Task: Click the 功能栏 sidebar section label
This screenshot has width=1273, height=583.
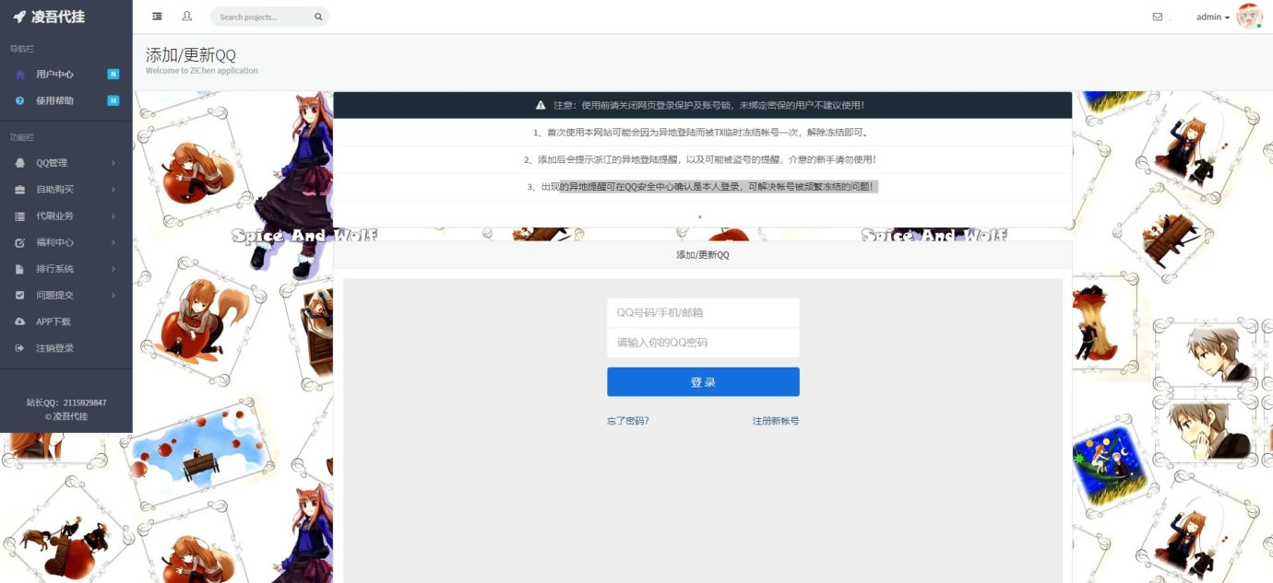Action: click(x=21, y=137)
